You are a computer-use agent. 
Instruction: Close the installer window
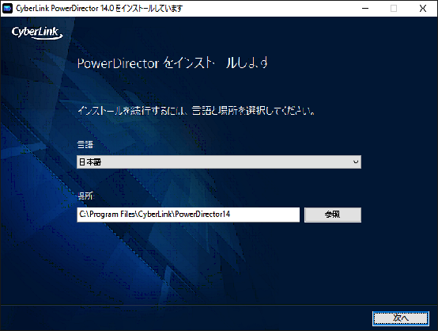click(423, 9)
